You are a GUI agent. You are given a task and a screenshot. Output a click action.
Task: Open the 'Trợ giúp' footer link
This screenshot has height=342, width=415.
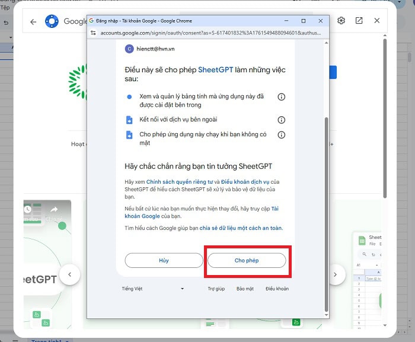216,289
